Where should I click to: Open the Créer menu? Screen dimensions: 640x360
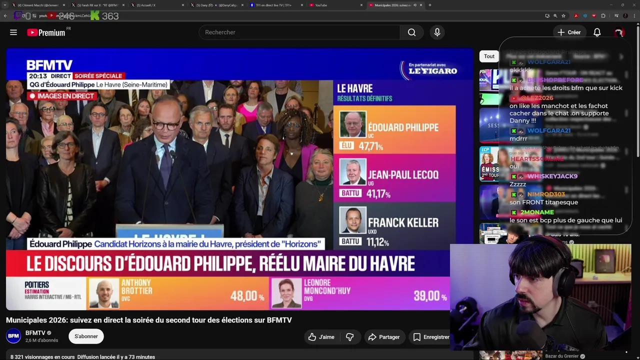(569, 32)
